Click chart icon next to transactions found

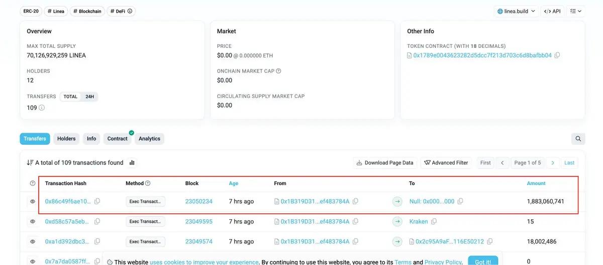click(132, 162)
